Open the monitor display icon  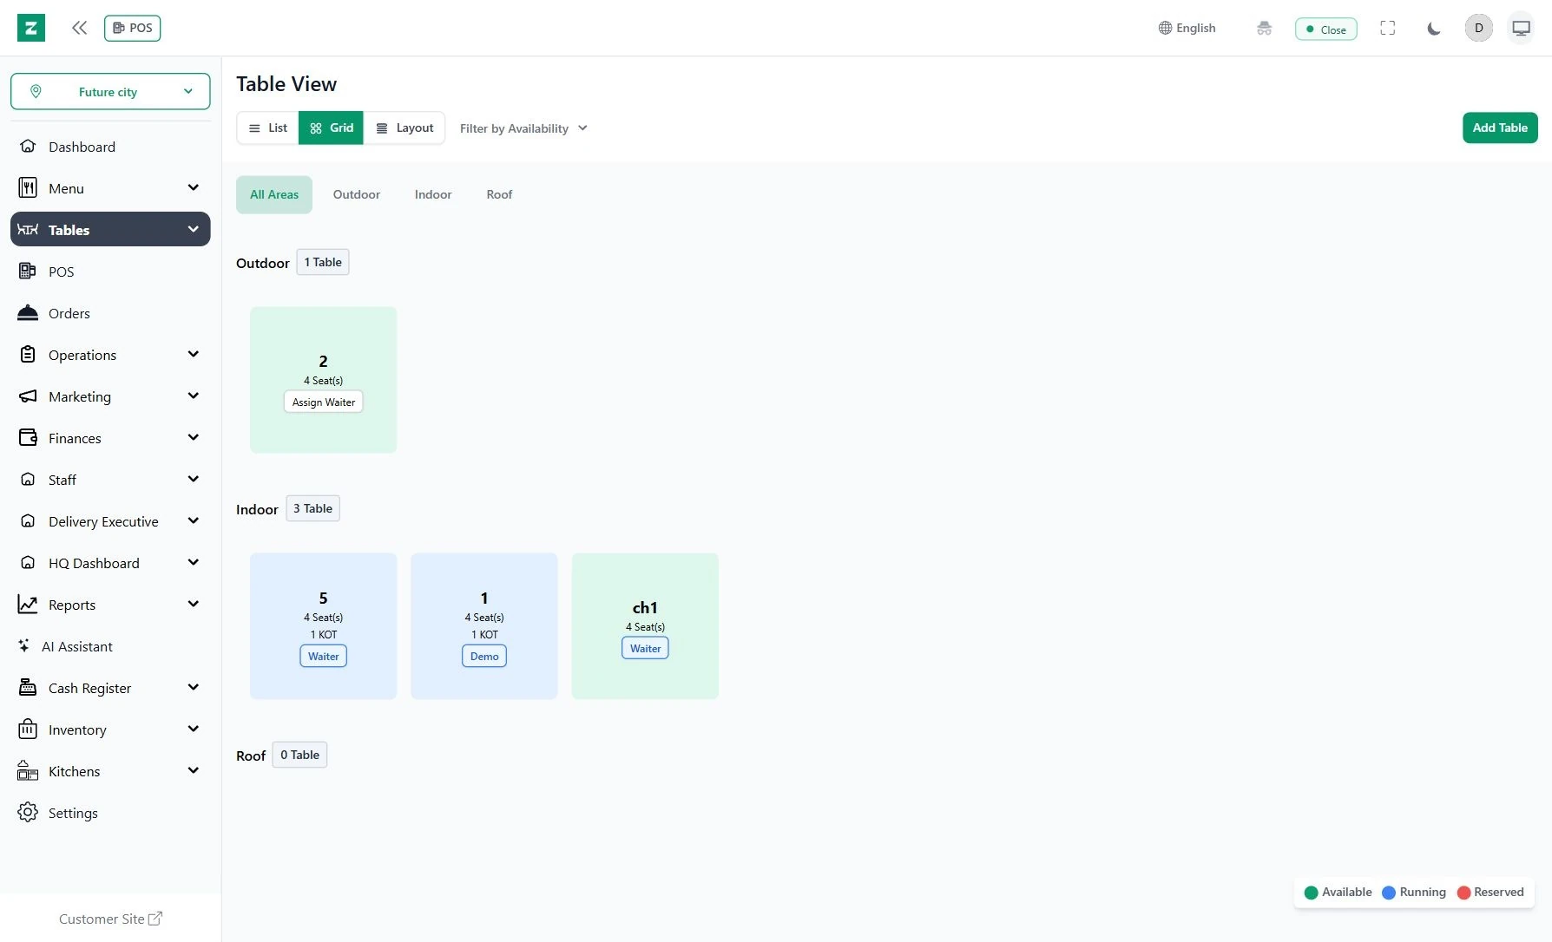tap(1521, 29)
